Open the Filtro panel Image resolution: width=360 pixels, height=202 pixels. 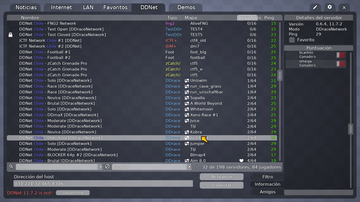(267, 176)
